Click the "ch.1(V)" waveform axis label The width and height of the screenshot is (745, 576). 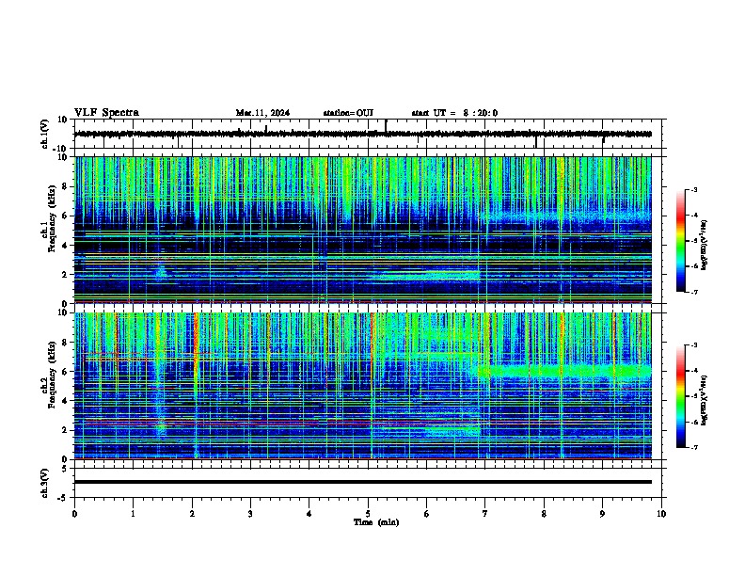click(45, 134)
